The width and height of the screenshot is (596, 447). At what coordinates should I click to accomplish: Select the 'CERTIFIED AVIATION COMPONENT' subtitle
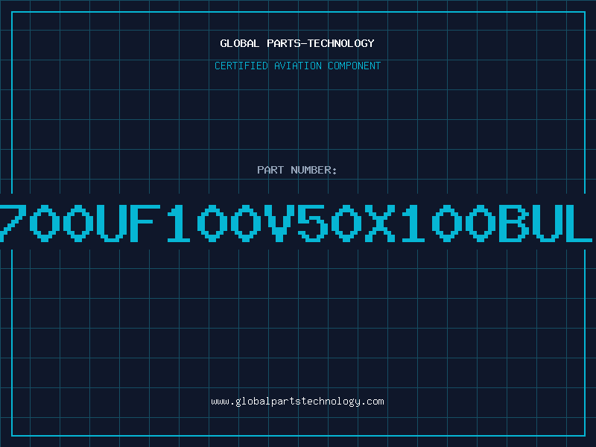(297, 66)
